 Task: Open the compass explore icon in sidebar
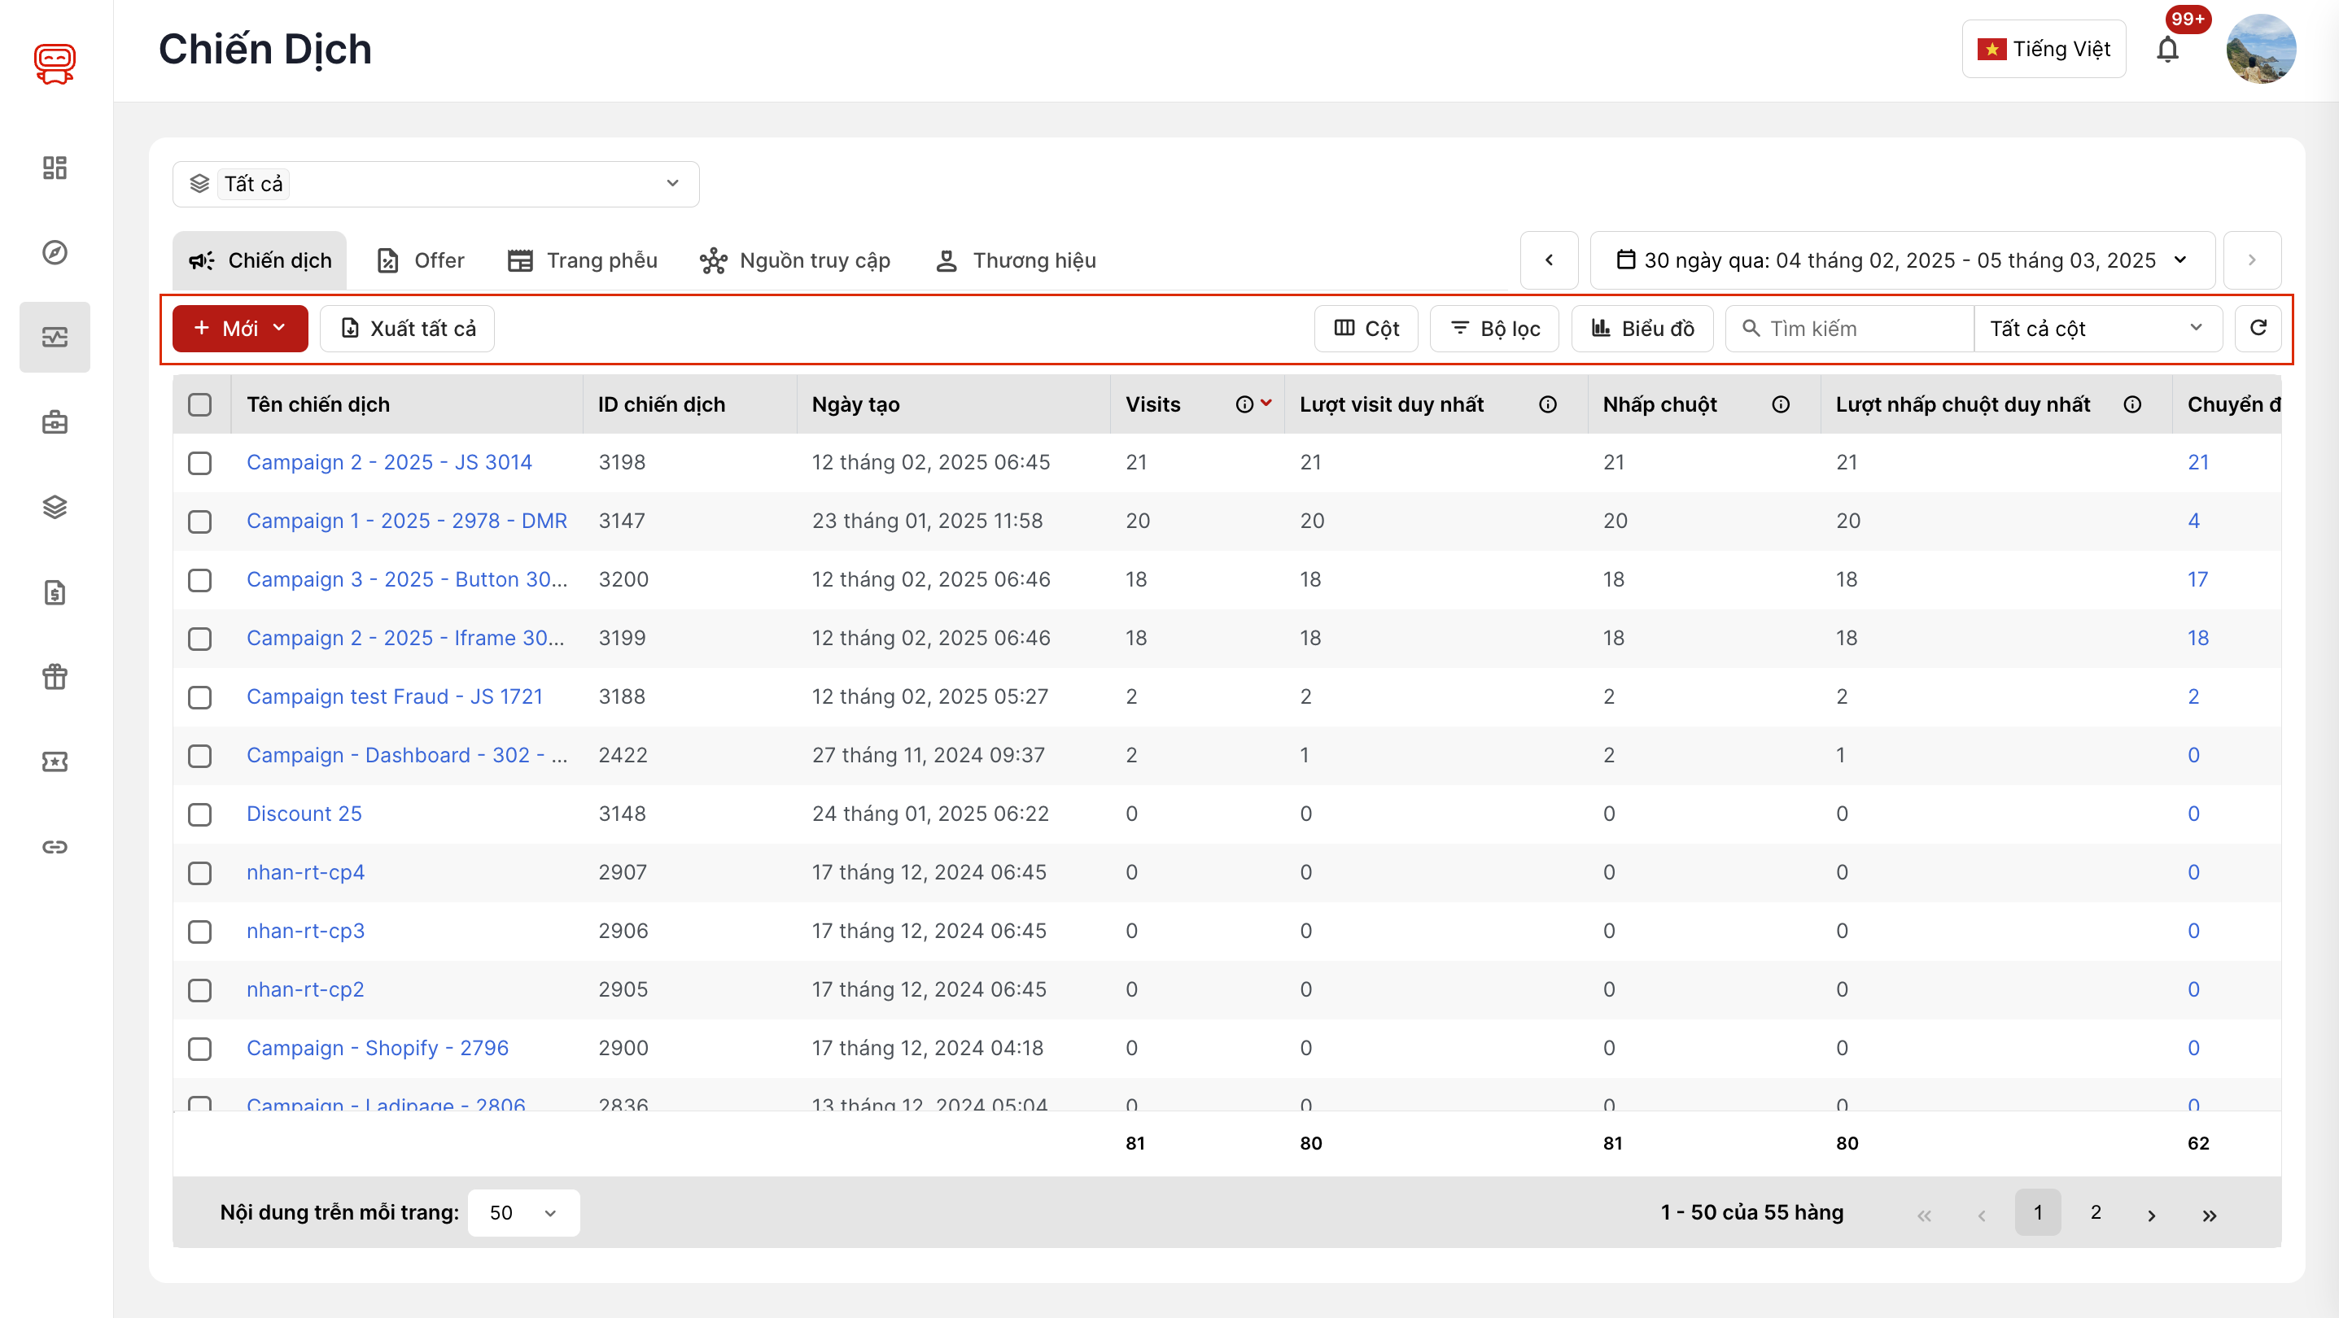coord(55,252)
